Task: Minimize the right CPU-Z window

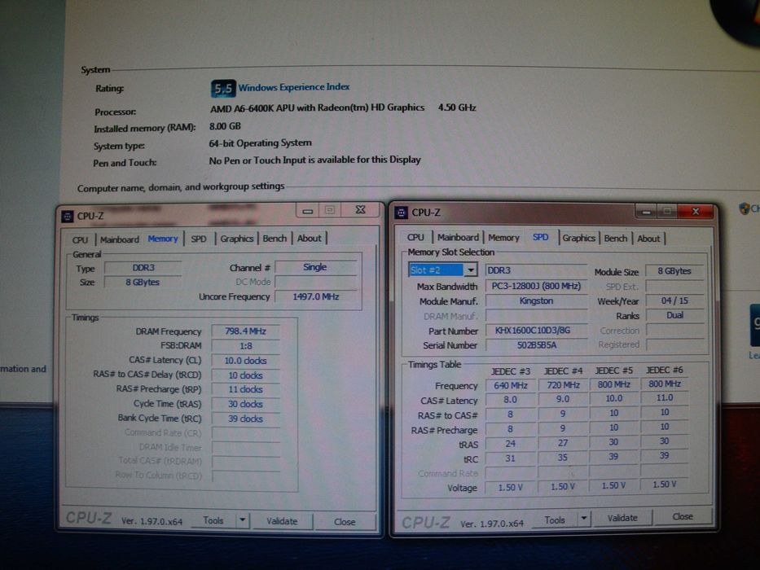Action: pyautogui.click(x=646, y=212)
